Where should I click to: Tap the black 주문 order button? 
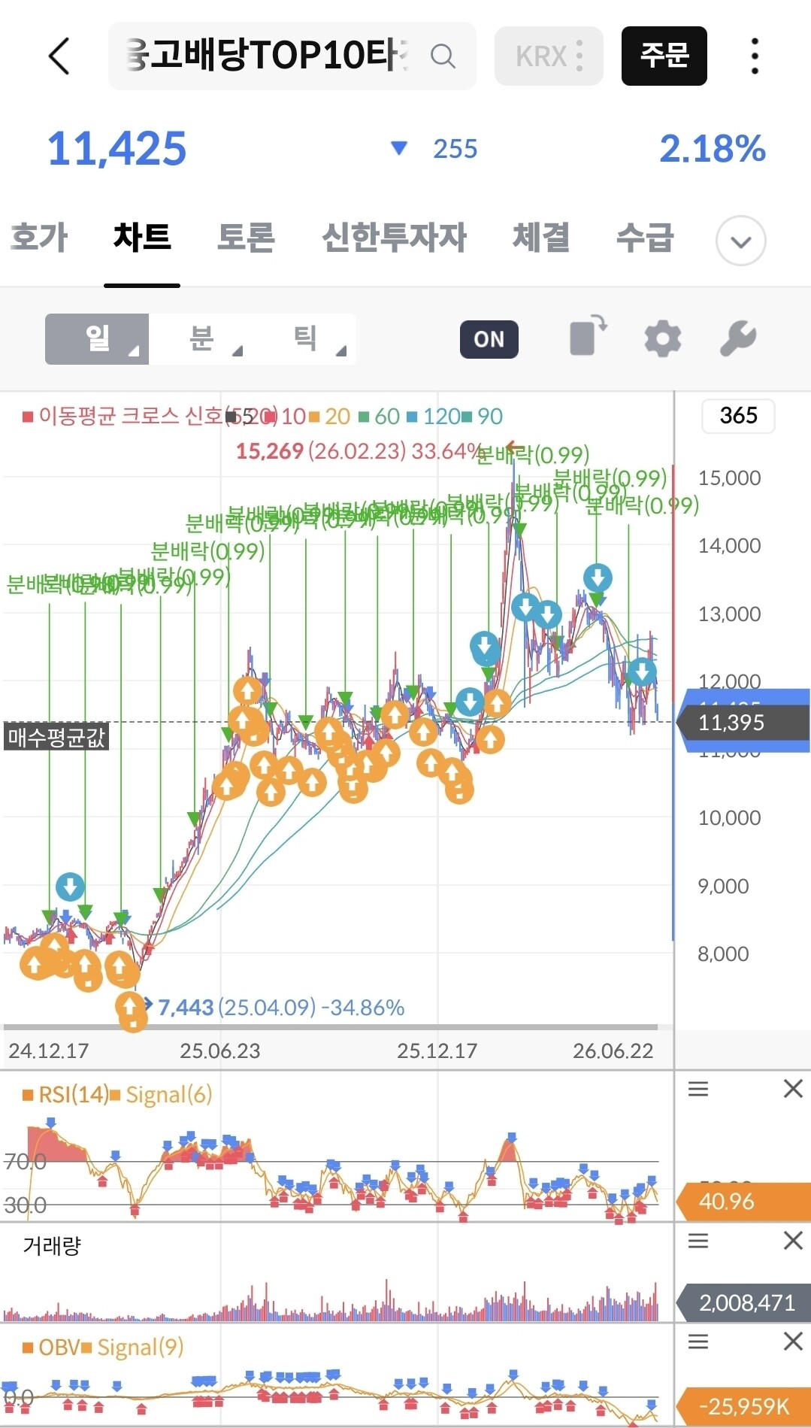coord(664,56)
